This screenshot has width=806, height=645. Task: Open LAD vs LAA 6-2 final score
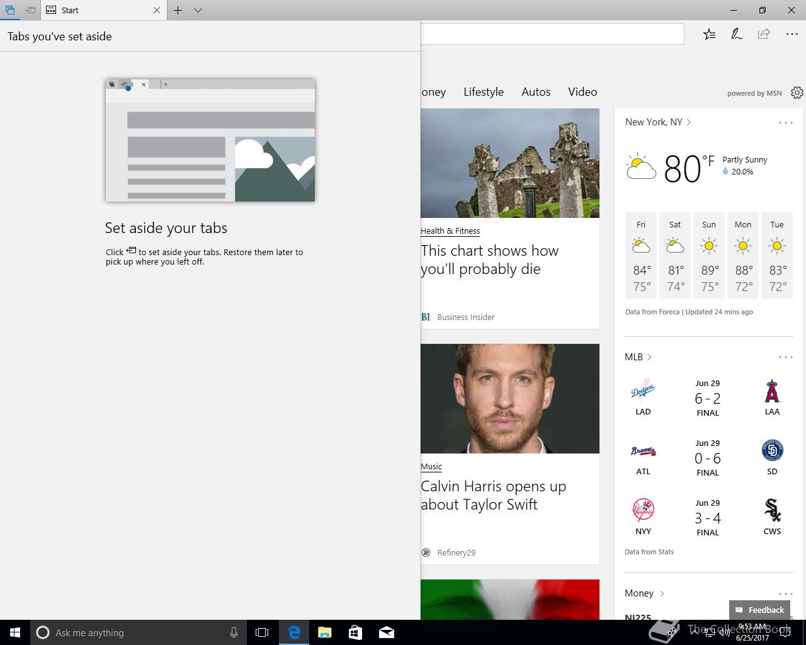(x=708, y=398)
